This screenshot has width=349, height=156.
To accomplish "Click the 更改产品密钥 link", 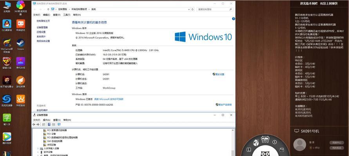I will [x=224, y=105].
